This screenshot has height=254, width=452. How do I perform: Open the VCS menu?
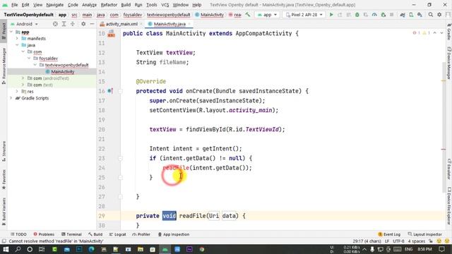click(165, 5)
